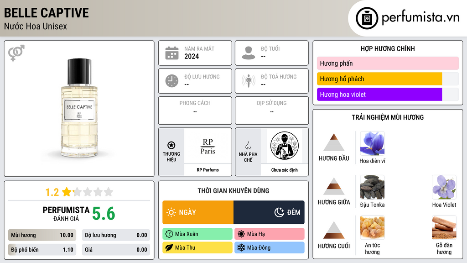
Task: Click the 2024 release year value
Action: [192, 56]
